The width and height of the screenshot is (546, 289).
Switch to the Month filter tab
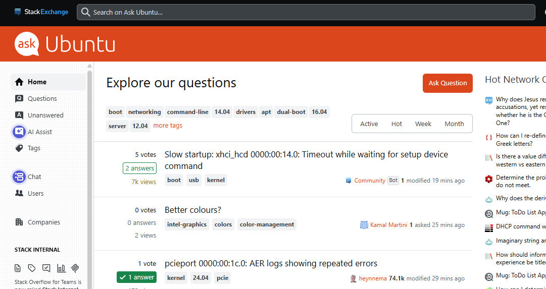[x=454, y=124]
